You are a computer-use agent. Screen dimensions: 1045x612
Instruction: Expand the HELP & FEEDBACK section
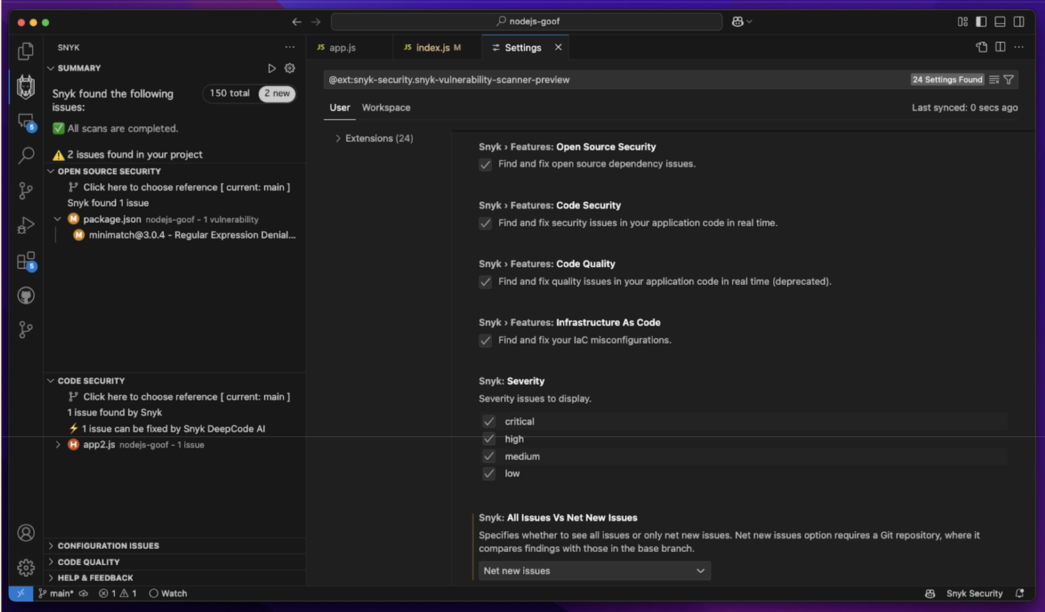coord(51,578)
